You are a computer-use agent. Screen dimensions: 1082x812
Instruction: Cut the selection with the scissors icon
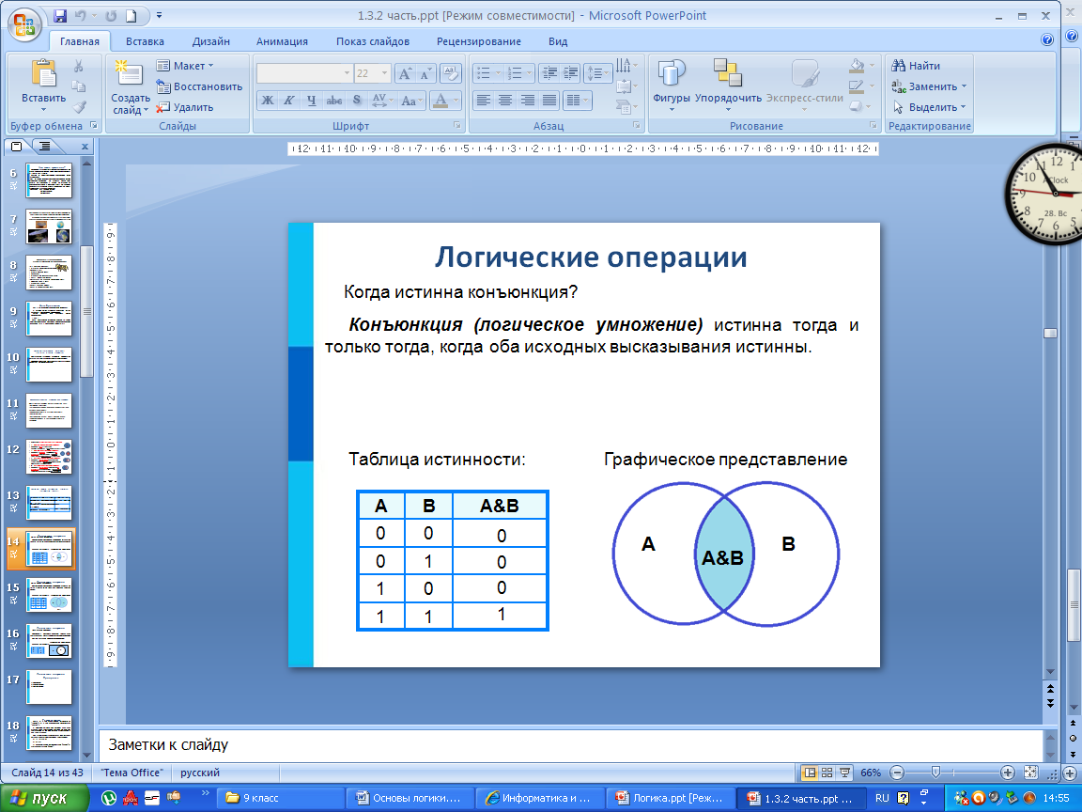(x=78, y=67)
